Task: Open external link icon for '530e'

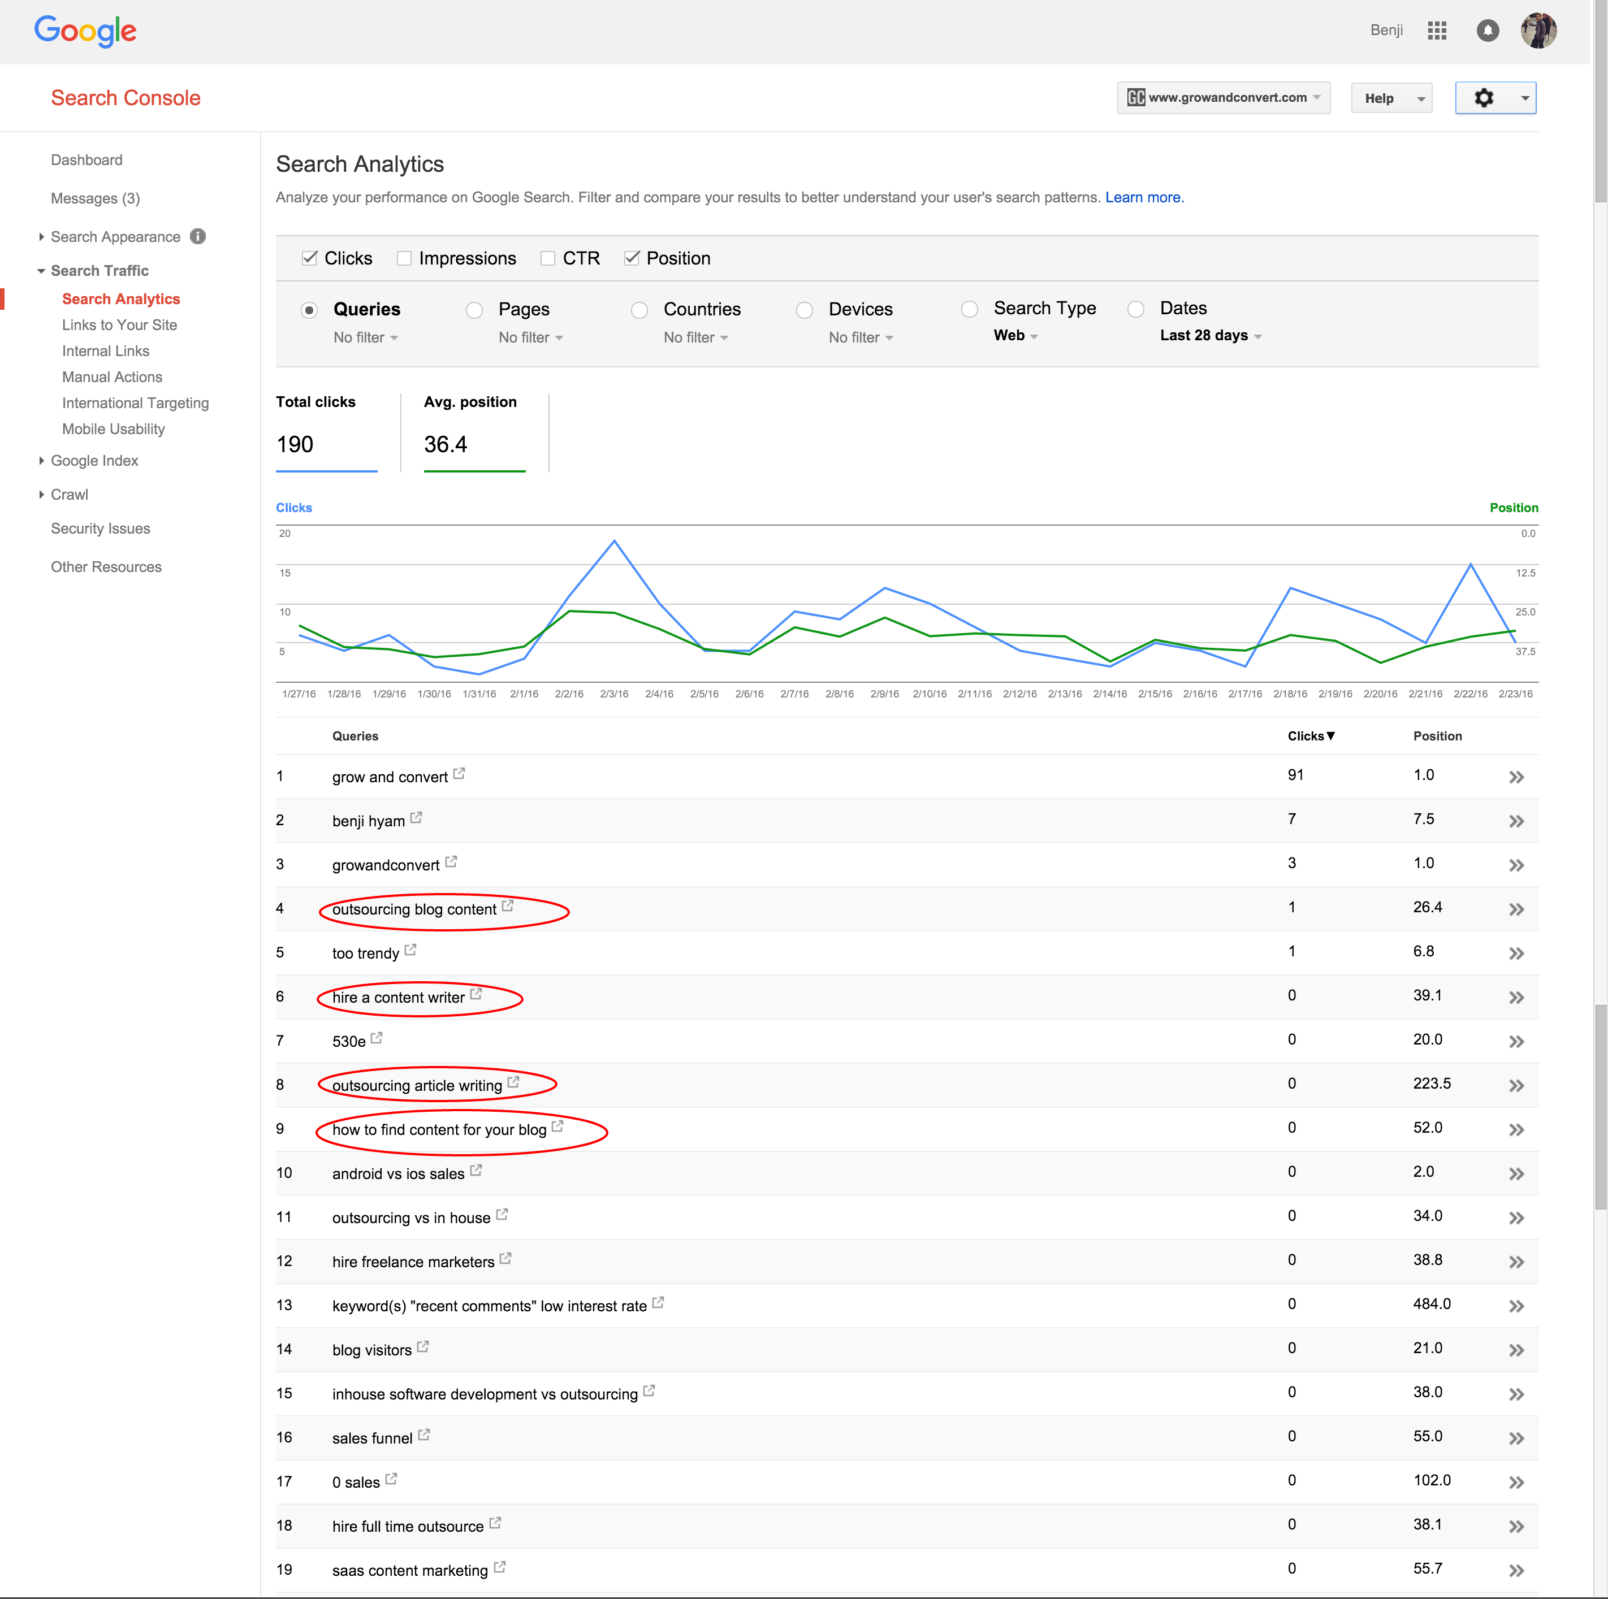Action: [376, 1037]
